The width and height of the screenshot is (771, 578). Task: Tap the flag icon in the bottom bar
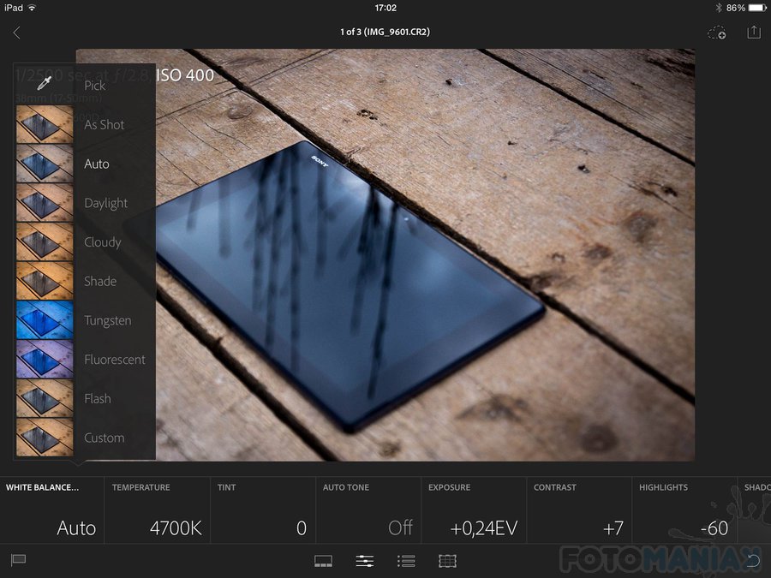(x=18, y=559)
